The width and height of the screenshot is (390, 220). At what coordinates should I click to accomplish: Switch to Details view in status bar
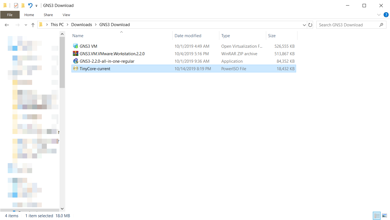point(377,216)
